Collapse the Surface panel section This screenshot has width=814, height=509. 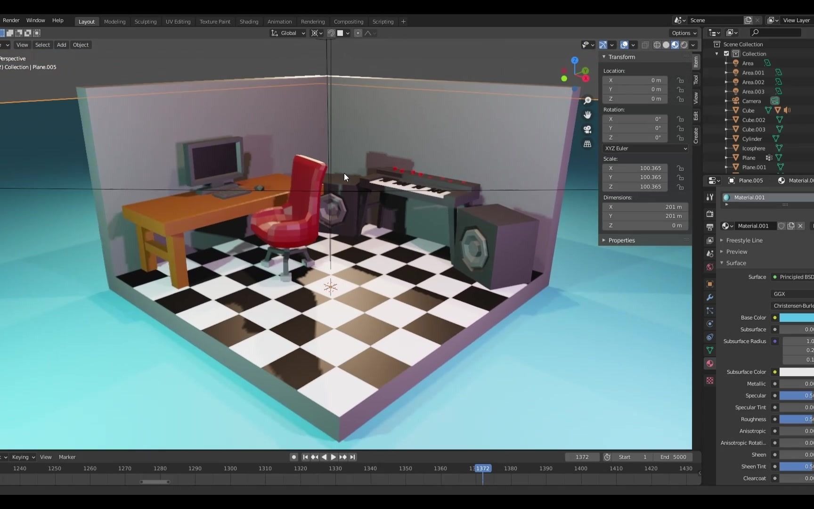(x=735, y=263)
